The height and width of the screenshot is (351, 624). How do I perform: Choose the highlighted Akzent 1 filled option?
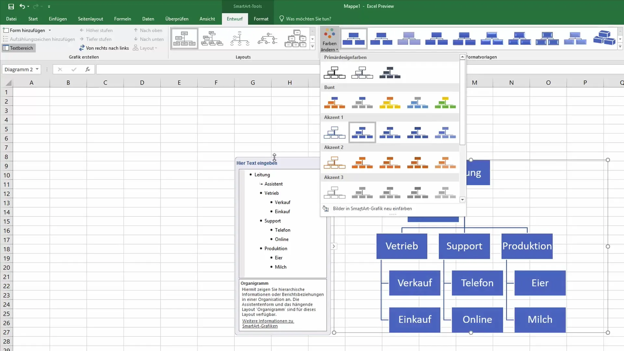point(362,133)
